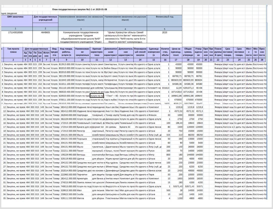The height and width of the screenshot is (209, 273).
Task: Click unit cell 'Метр' in row 24
Action: click(155, 155)
